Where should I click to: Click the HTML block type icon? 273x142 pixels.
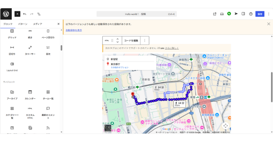107,40
